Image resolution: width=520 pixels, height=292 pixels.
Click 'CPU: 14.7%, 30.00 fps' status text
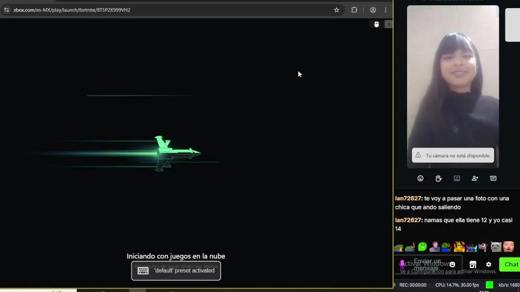[457, 285]
